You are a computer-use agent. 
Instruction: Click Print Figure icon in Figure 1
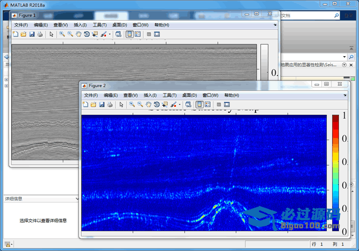[x=40, y=35]
